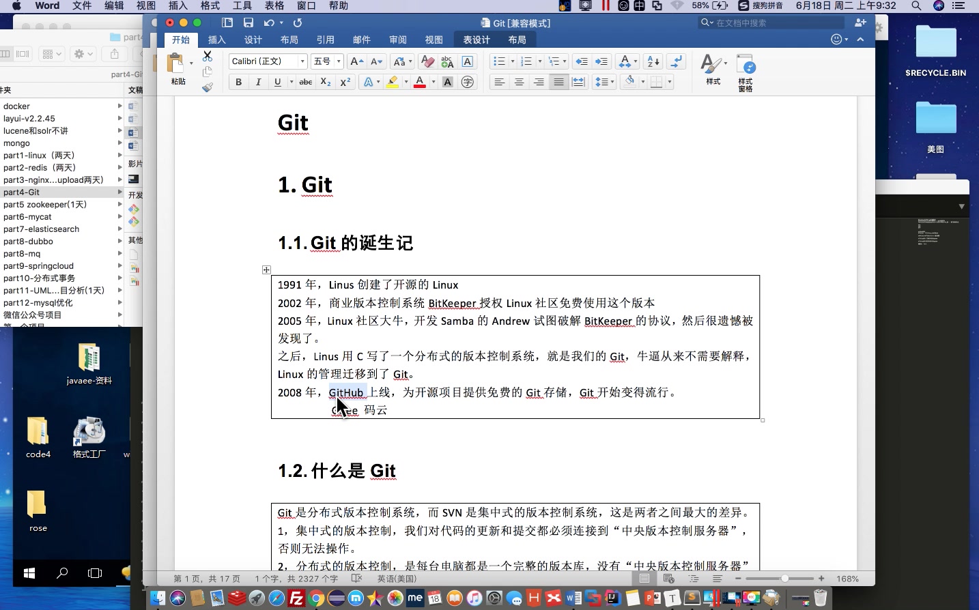Toggle strikethrough formatting
This screenshot has width=979, height=610.
coord(306,82)
